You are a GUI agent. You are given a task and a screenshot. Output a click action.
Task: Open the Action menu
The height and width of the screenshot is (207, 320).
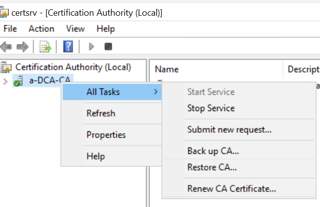coord(41,29)
